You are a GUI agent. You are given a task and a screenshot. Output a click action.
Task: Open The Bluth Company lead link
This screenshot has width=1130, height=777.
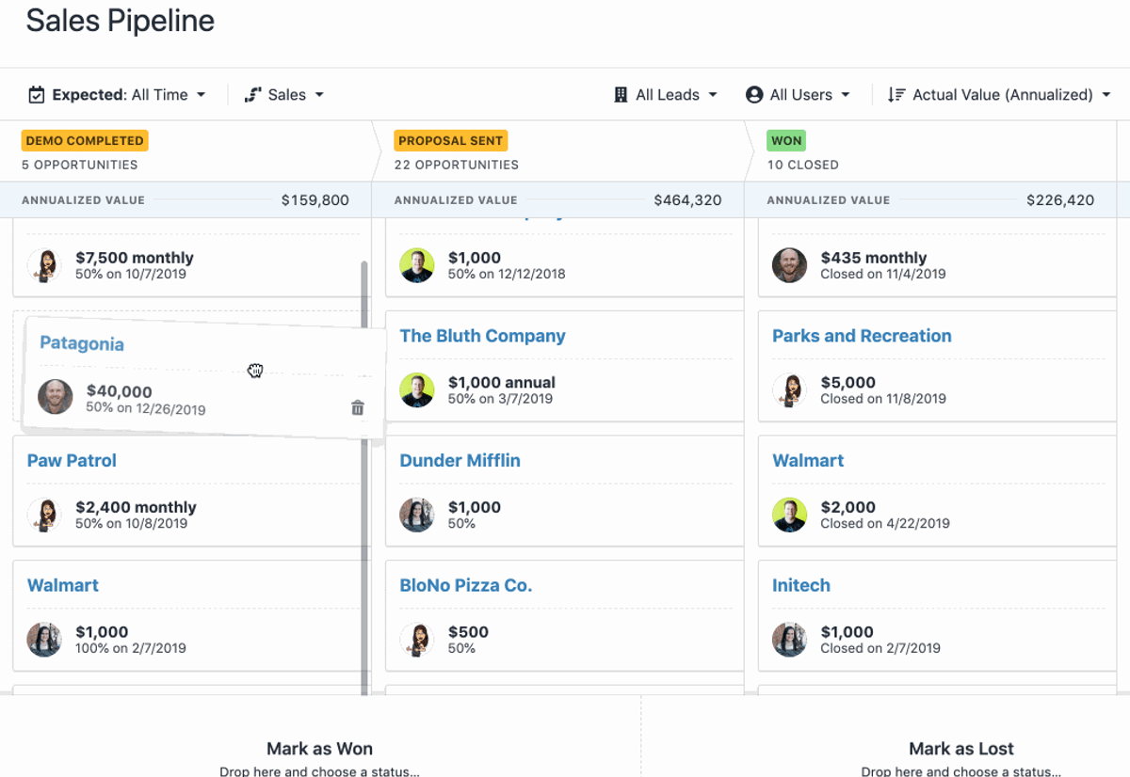tap(482, 336)
